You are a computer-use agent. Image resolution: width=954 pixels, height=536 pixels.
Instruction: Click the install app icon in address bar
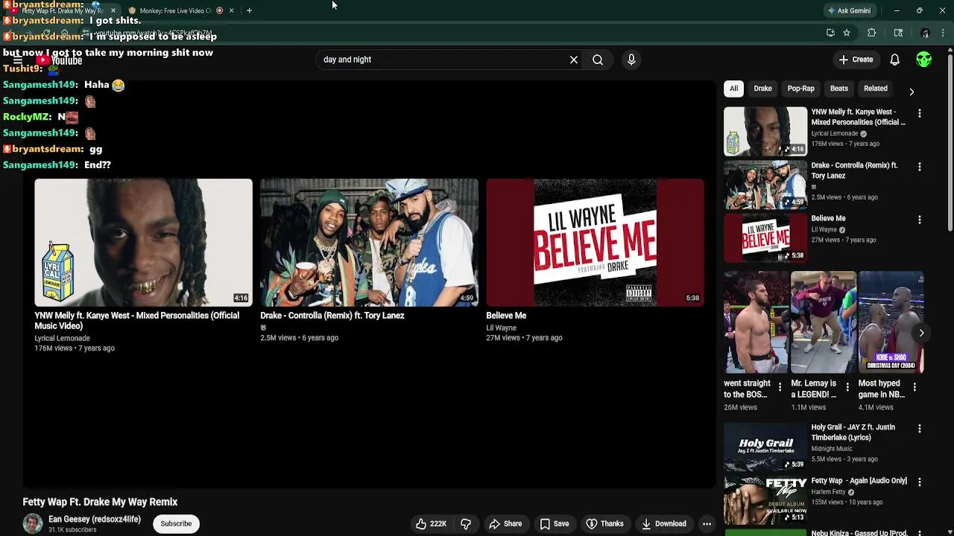pos(830,33)
